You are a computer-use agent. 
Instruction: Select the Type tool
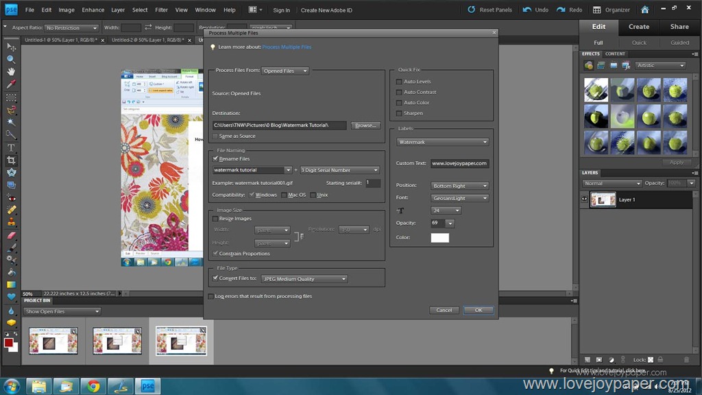11,147
